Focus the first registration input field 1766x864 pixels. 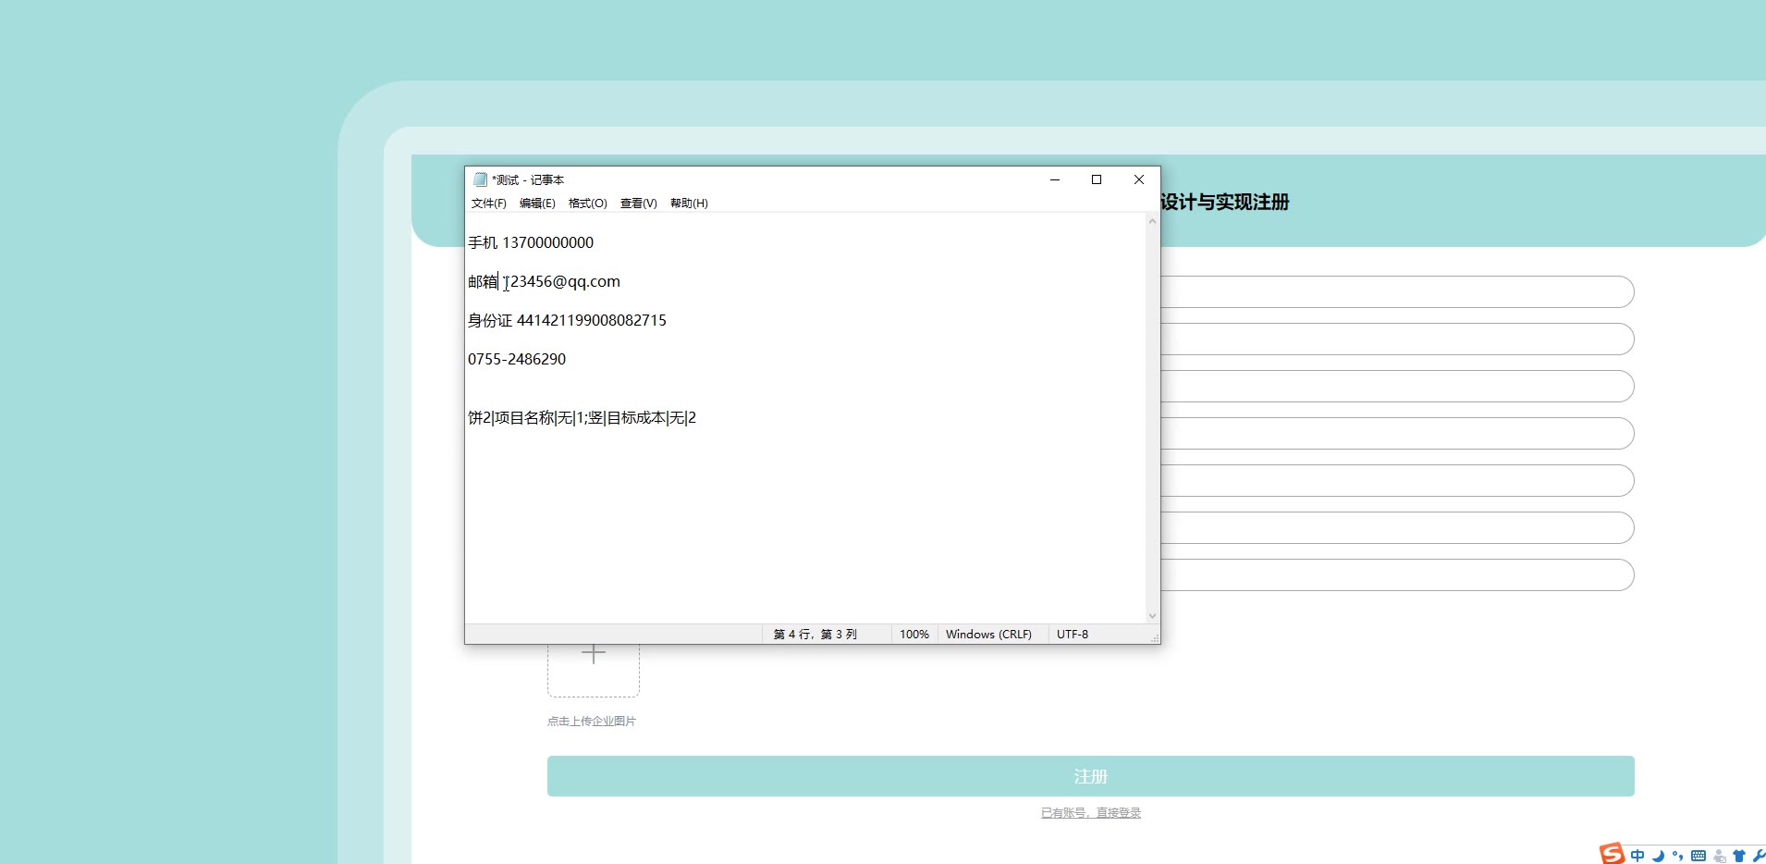click(x=1397, y=291)
